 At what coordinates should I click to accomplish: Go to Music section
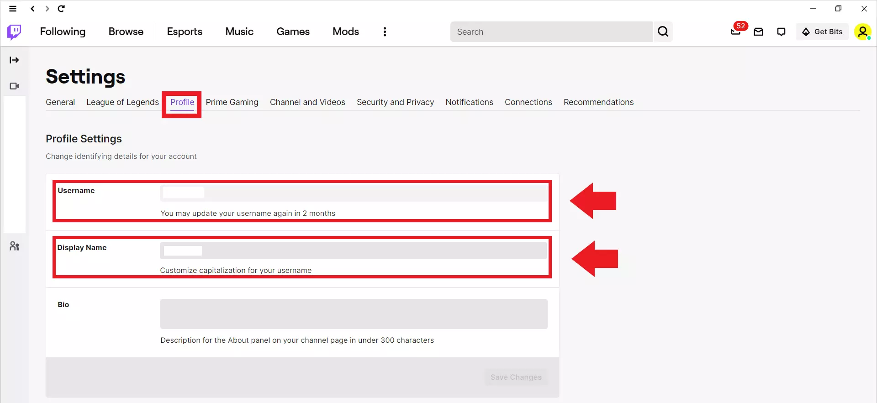pyautogui.click(x=239, y=31)
